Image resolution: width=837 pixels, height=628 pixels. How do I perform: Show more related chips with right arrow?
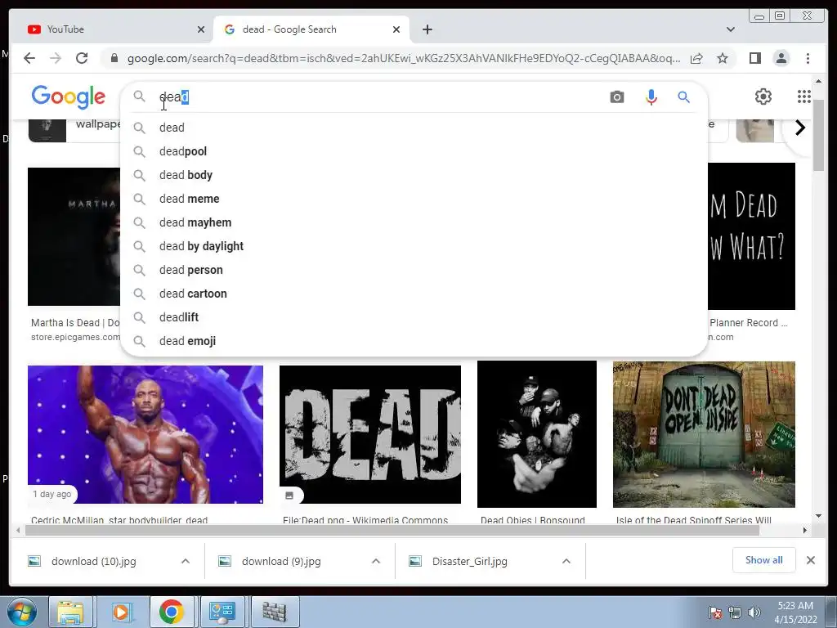click(x=799, y=128)
